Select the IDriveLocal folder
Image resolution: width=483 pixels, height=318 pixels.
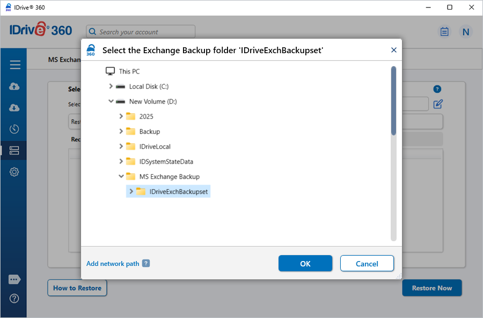155,147
